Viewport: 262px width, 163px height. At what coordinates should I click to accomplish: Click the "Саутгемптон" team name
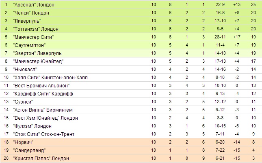pos(29,45)
